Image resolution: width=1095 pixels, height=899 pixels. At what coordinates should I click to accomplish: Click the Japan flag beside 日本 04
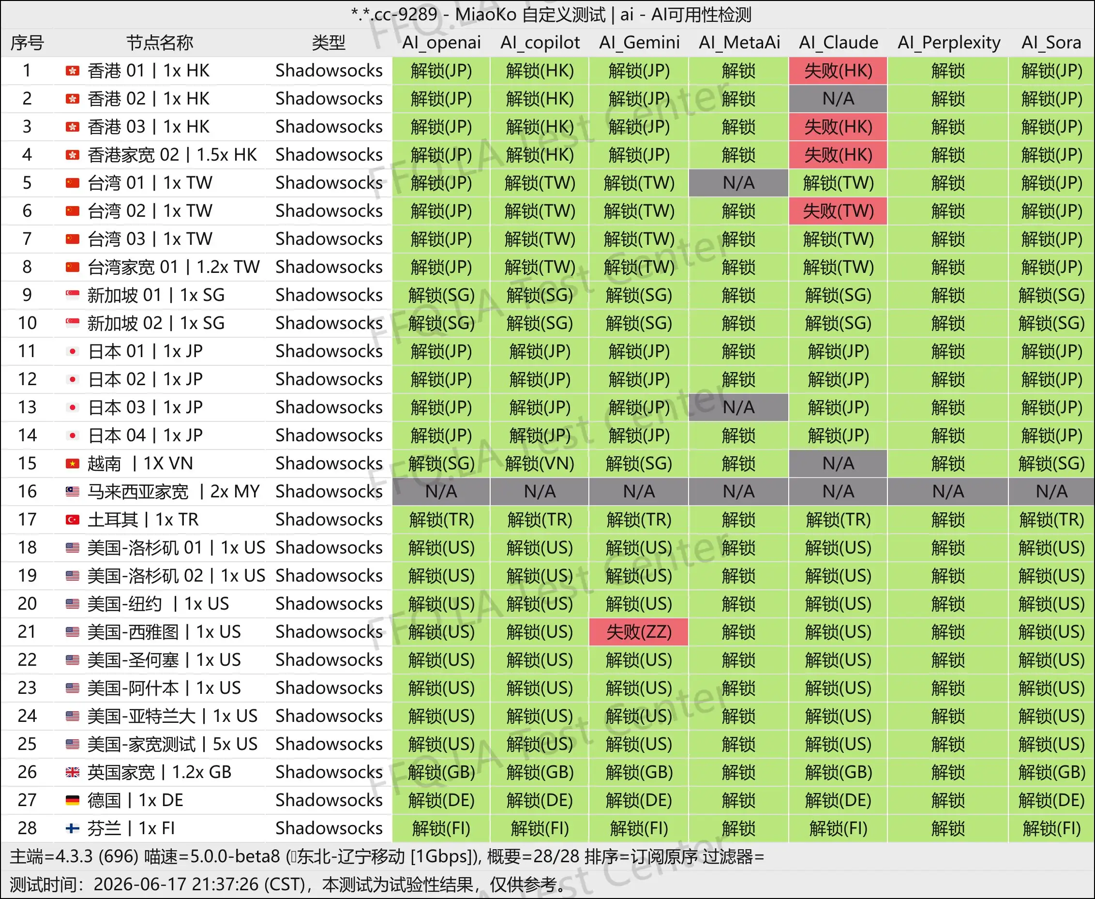tap(73, 435)
